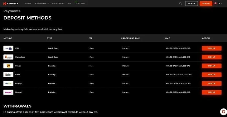Click the Sign In button
Screen dimensions: 227x117
(191, 3)
